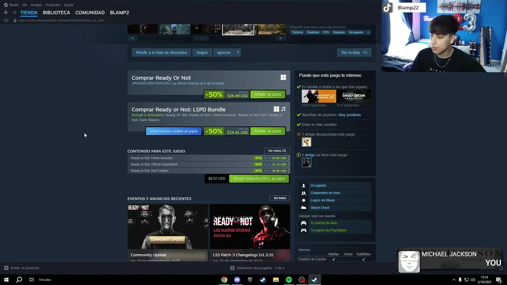
Task: Open the downloads icon in the bottom bar
Action: [x=233, y=268]
